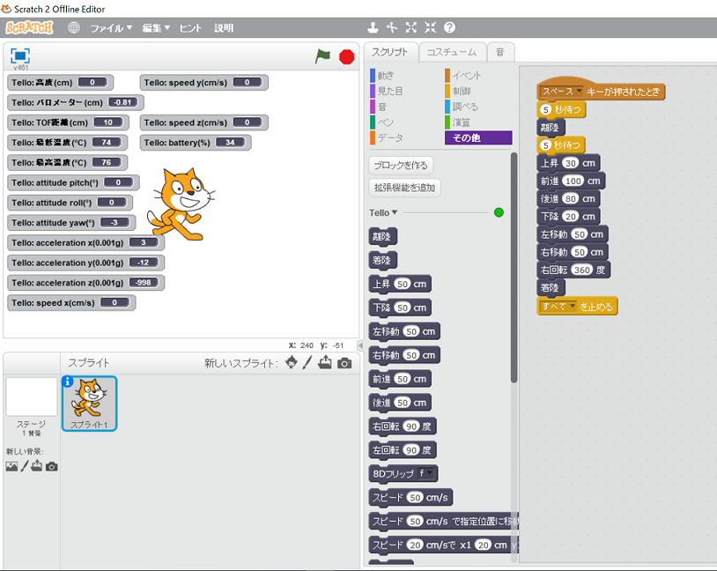Choose a new backdrop from the library

click(11, 466)
